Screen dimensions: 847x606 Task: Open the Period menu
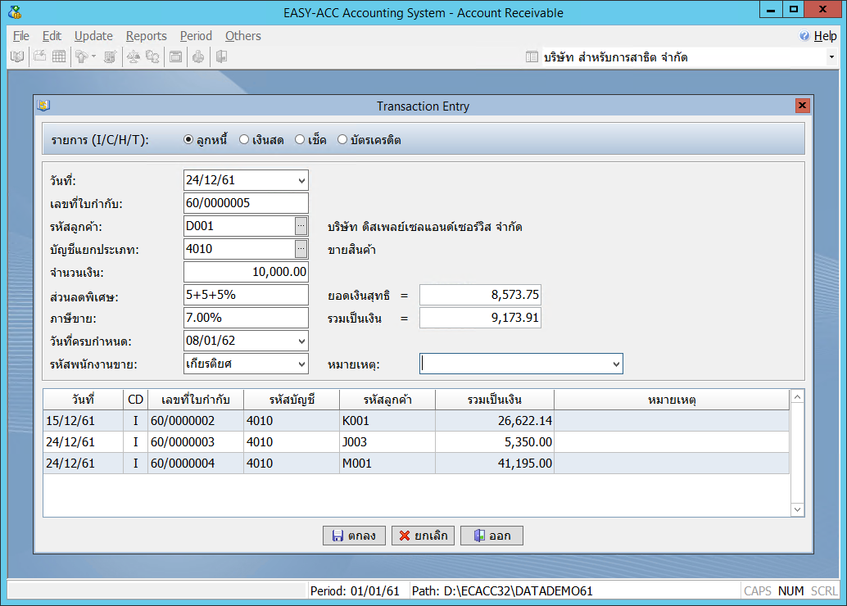click(196, 36)
